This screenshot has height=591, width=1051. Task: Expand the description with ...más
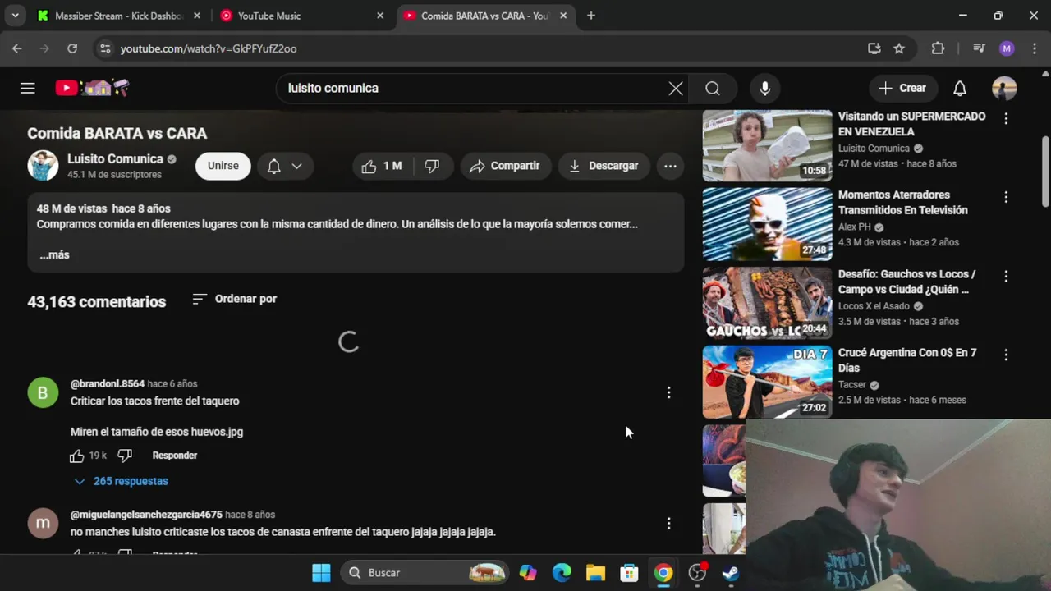pyautogui.click(x=54, y=254)
